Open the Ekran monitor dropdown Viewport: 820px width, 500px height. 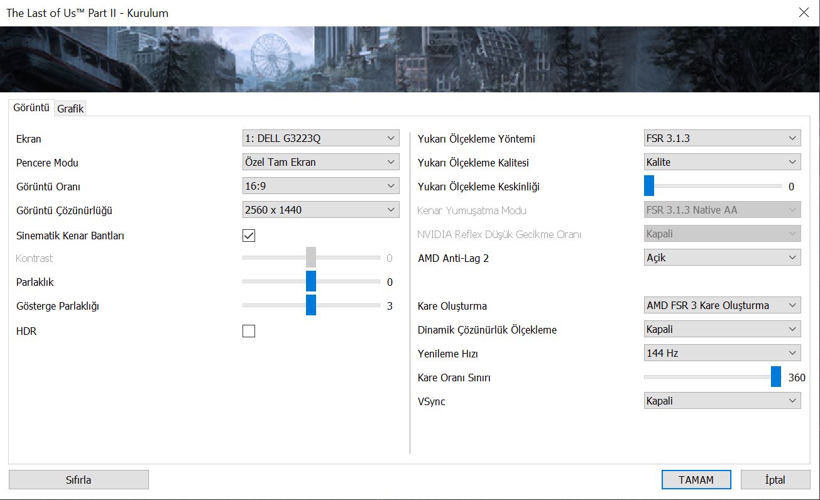320,138
